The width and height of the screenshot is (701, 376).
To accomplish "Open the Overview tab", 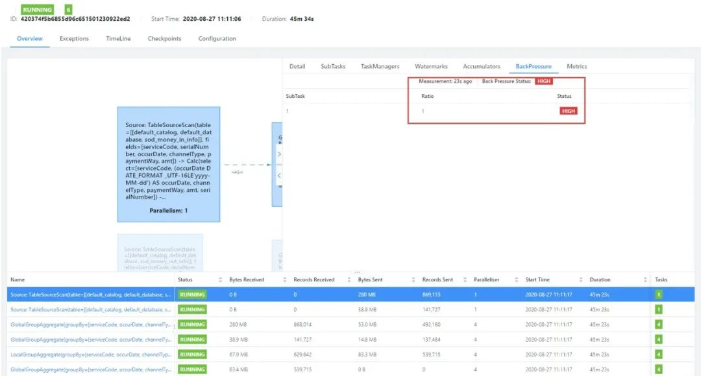I will pos(29,38).
